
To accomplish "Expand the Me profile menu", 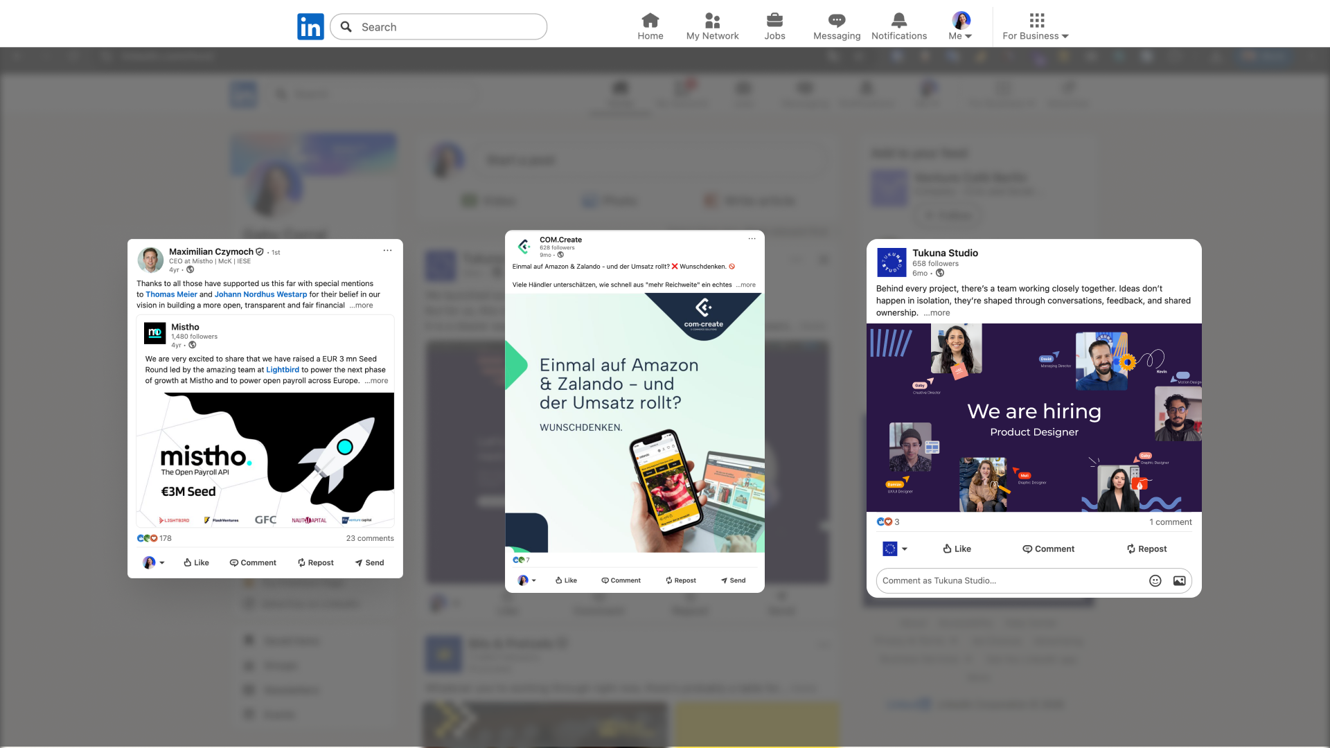I will click(961, 27).
